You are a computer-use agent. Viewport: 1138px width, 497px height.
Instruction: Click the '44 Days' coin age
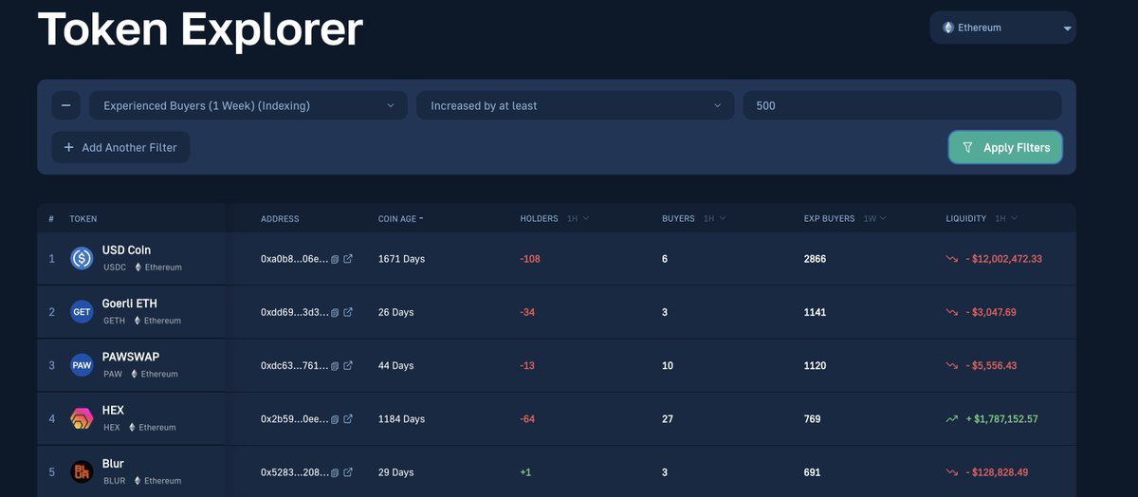[x=395, y=365]
